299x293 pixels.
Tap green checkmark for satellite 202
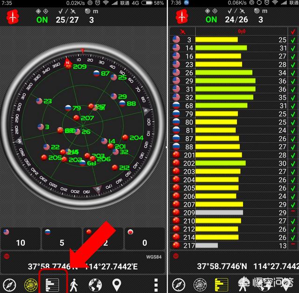click(x=293, y=164)
